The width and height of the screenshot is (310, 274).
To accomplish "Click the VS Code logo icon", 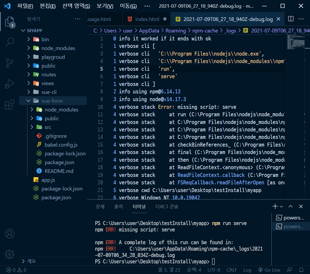I will coord(7,6).
